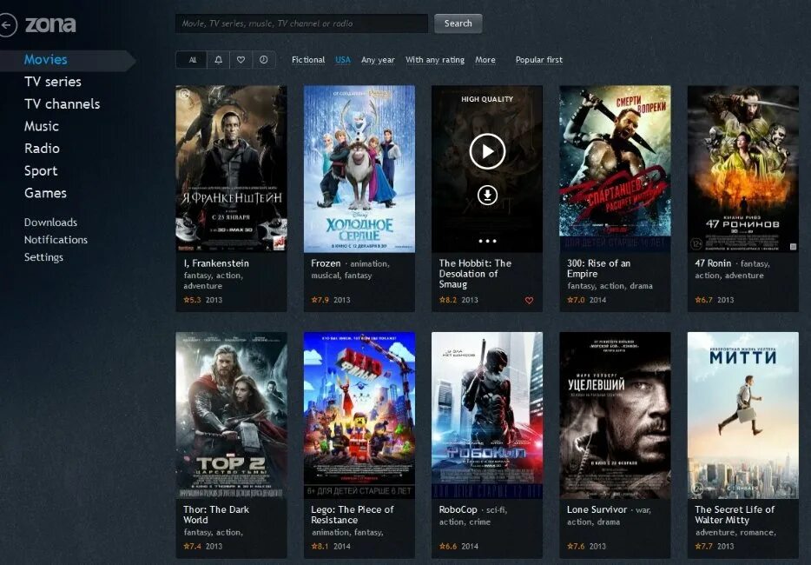Click the Lone Survivor title text

[597, 510]
